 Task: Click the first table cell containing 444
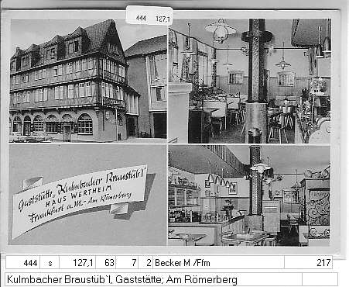tap(23, 263)
